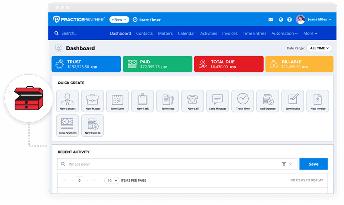The width and height of the screenshot is (344, 205).
Task: Expand the items per page dropdown
Action: 112,180
